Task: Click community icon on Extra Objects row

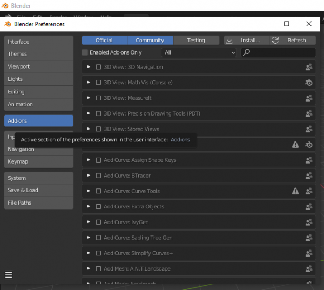Action: point(309,206)
